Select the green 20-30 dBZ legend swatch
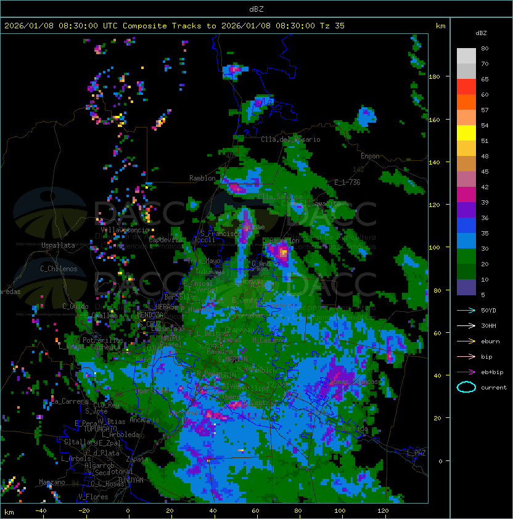Viewport: 513px width, 519px height. [x=466, y=256]
